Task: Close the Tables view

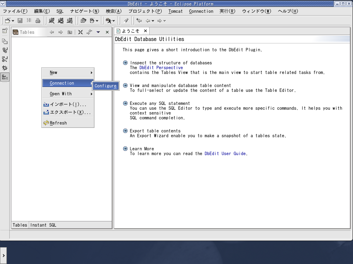Action: point(107,32)
